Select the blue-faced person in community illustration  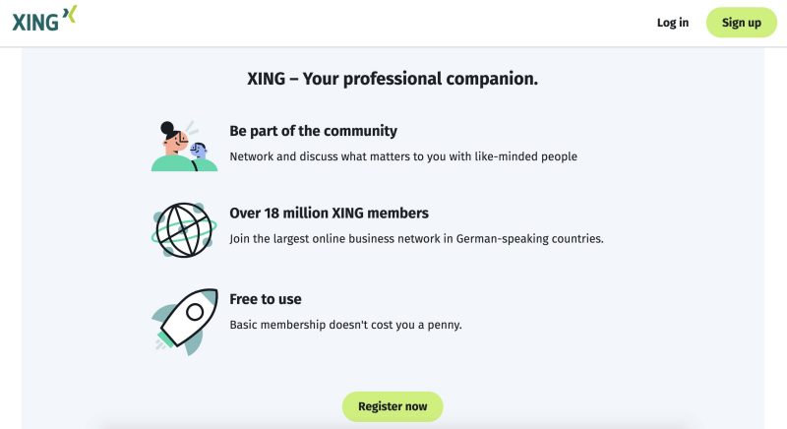click(x=199, y=150)
